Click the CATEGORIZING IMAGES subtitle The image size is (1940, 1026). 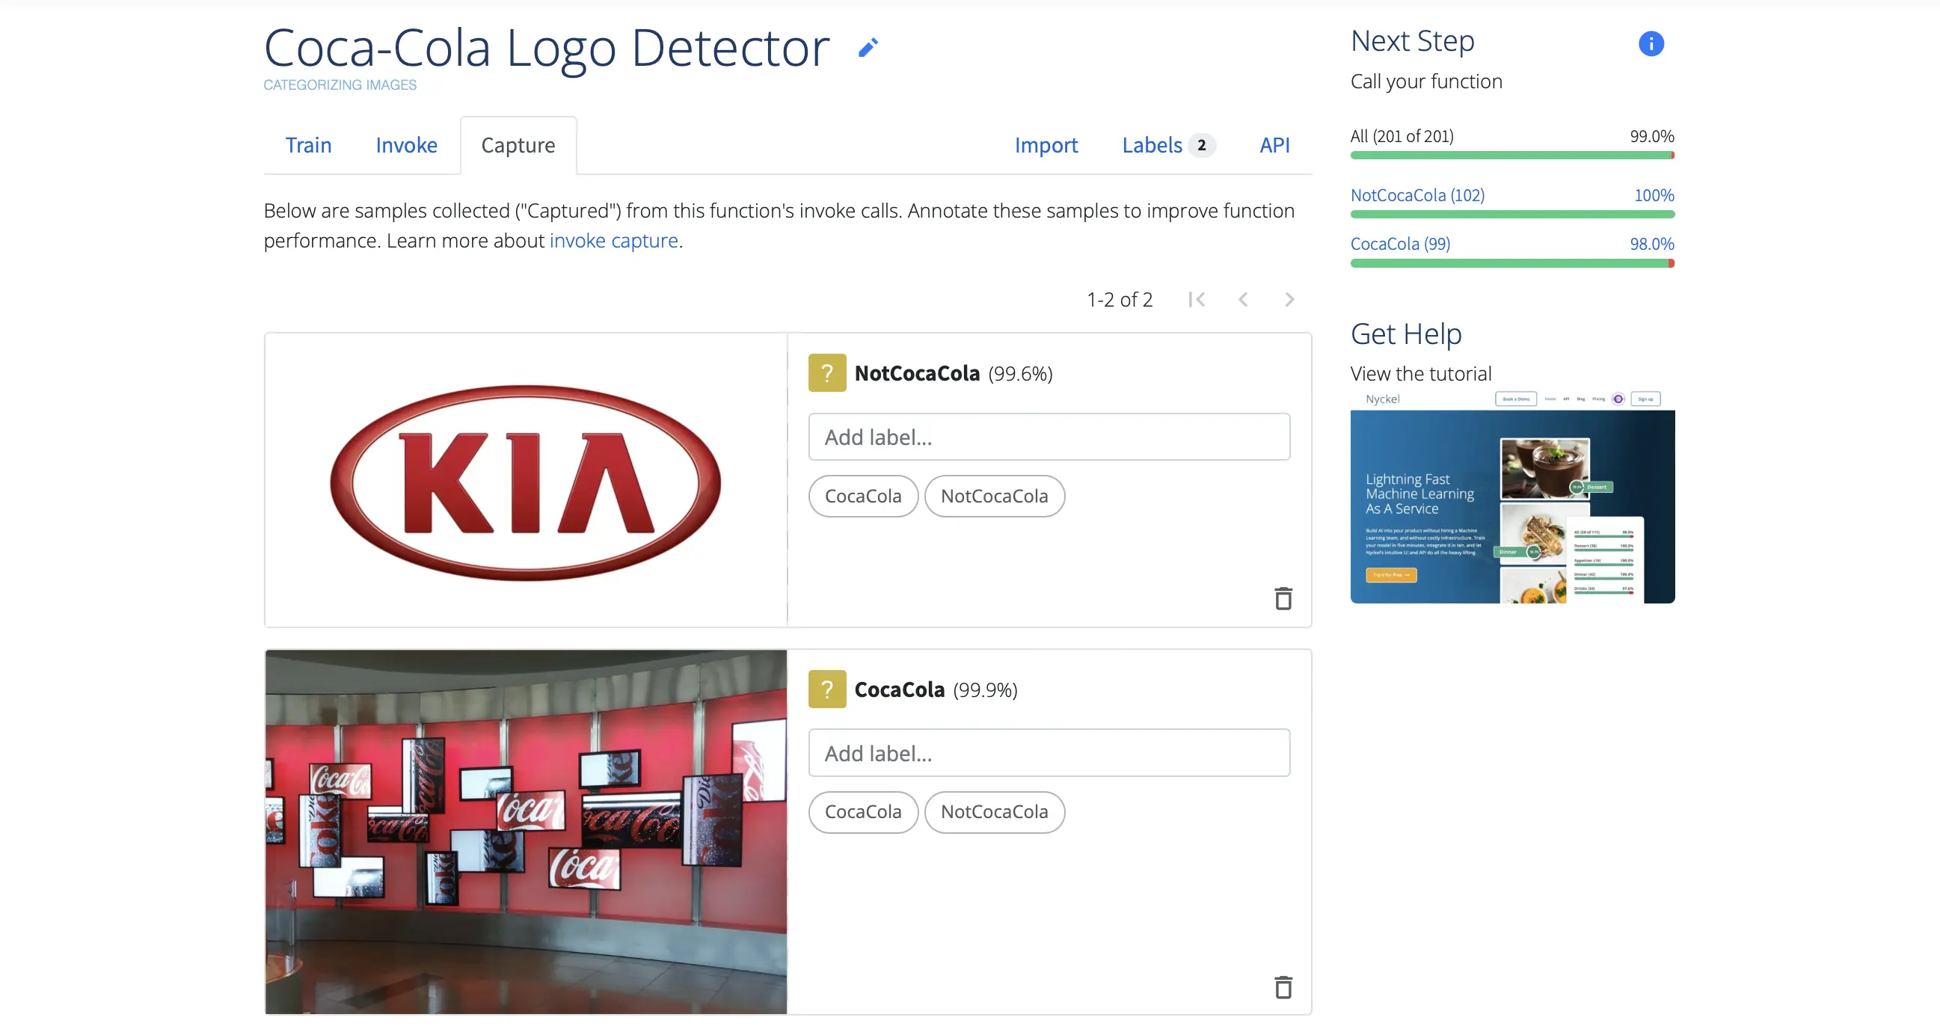tap(340, 85)
